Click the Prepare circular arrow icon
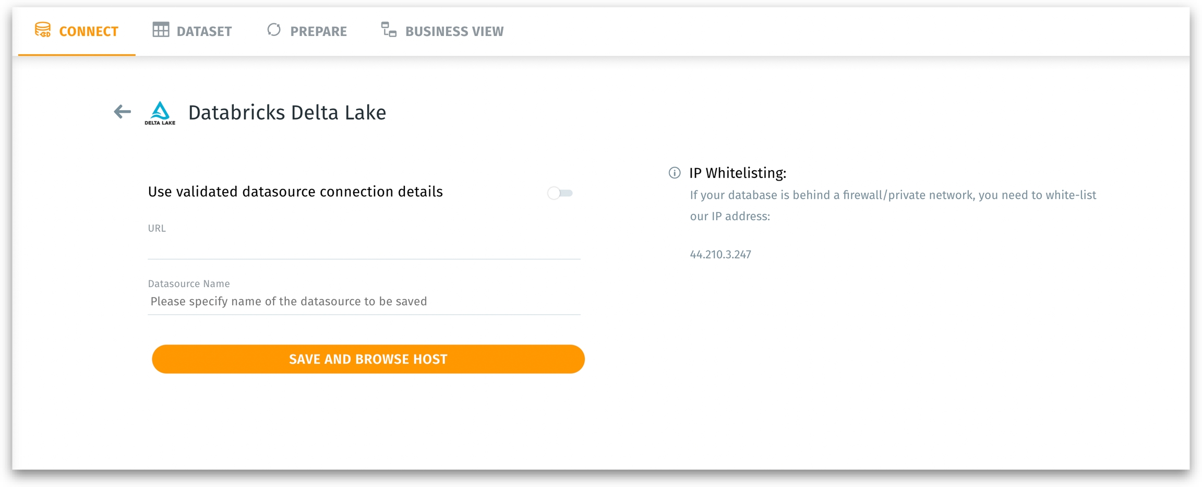The height and width of the screenshot is (487, 1202). (x=274, y=30)
